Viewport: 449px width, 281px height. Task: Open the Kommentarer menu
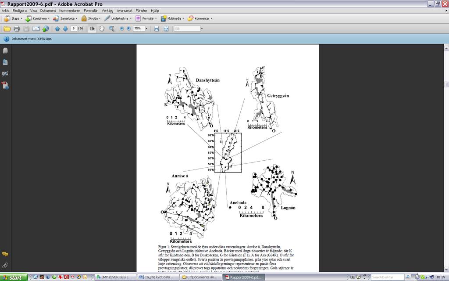tap(70, 11)
